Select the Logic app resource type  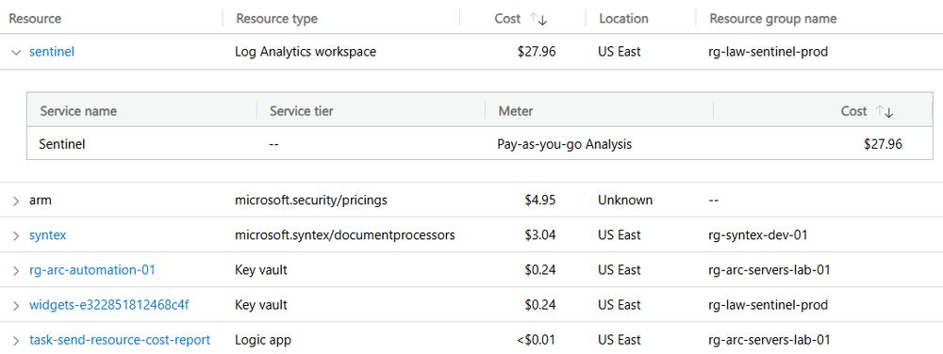[x=263, y=340]
